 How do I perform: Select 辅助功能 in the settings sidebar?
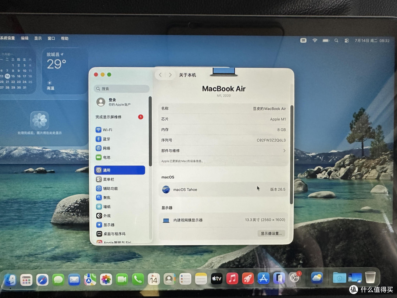tap(119, 188)
